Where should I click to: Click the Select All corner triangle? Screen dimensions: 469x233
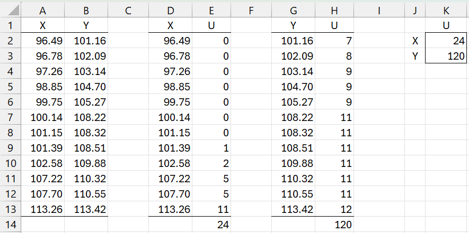(x=11, y=9)
